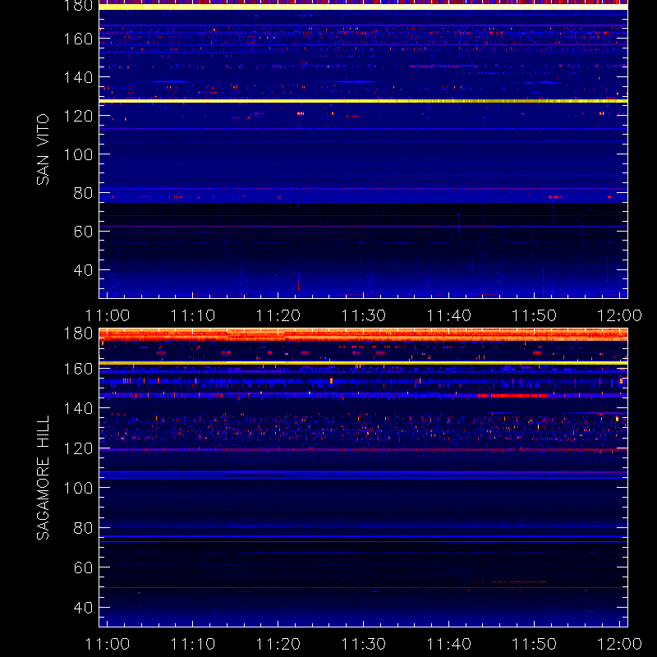The height and width of the screenshot is (657, 657).
Task: Click the long red streak near 146 in Sagamore Hill
Action: tap(513, 396)
